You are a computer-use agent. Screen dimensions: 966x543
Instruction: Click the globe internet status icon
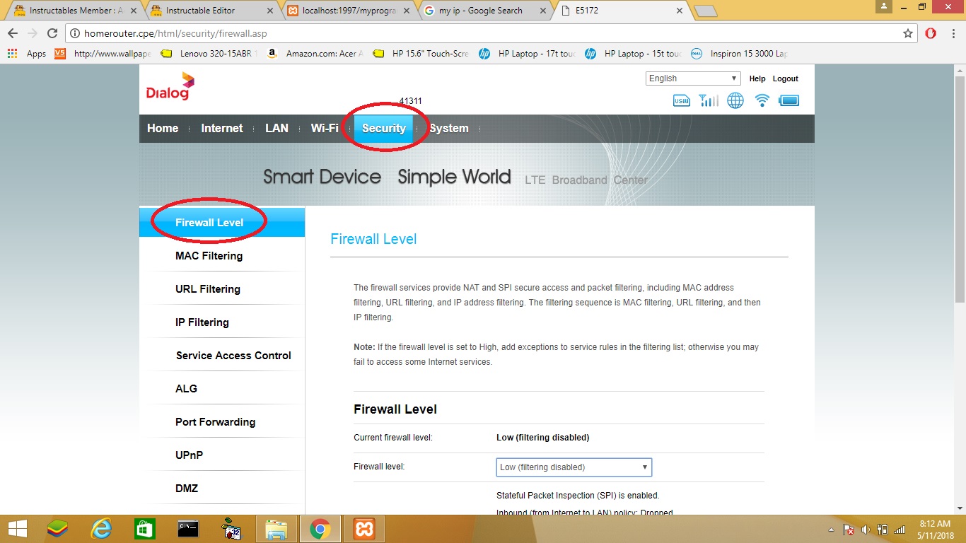point(735,100)
